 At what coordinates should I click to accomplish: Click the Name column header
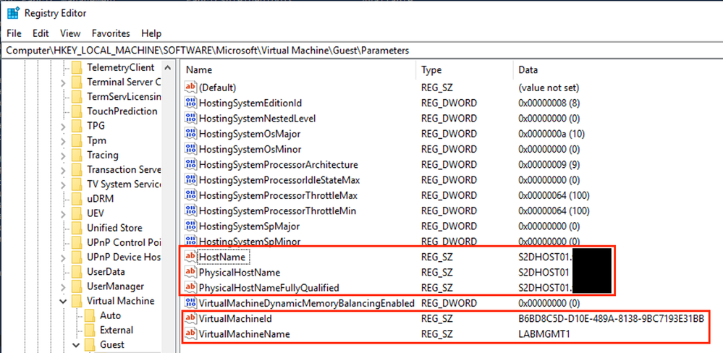pyautogui.click(x=199, y=70)
